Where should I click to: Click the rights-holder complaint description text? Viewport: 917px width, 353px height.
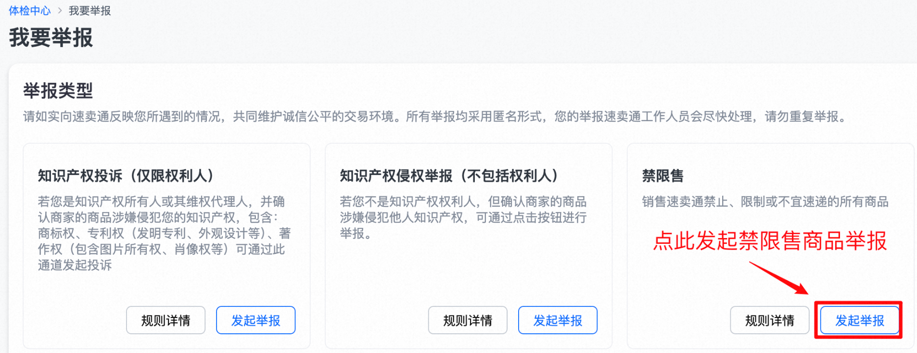pyautogui.click(x=164, y=233)
